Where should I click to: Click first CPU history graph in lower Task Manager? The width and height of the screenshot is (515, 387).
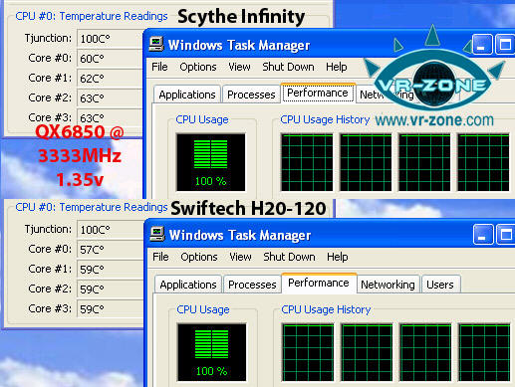coord(308,352)
